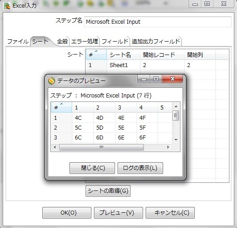This screenshot has height=228, width=237.
Task: Minimize the データのプレビュー dialog
Action: (143, 79)
